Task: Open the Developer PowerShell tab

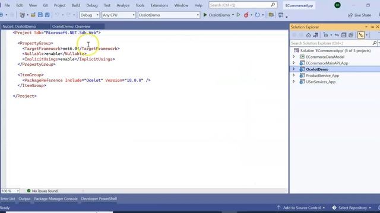Action: tap(99, 199)
